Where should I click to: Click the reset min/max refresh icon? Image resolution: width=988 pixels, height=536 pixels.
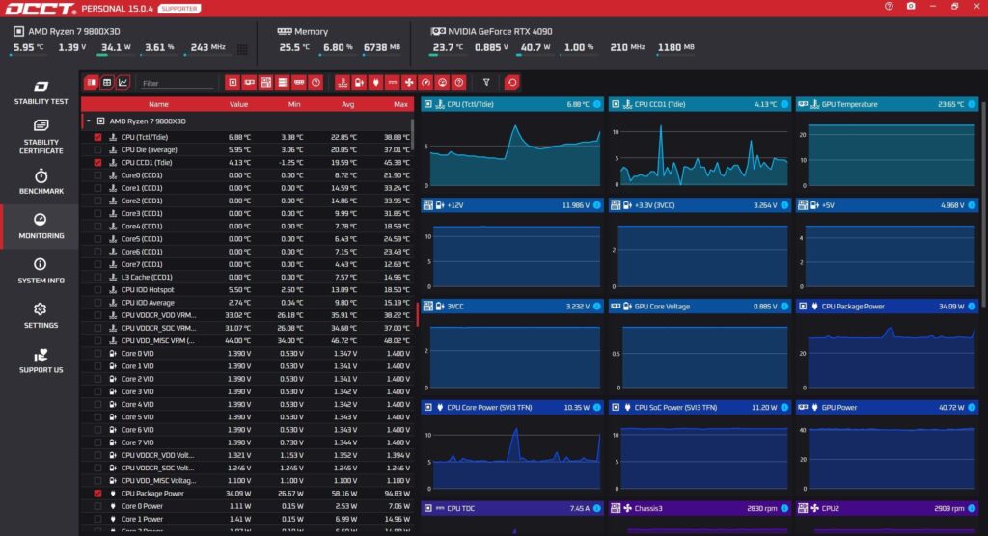click(511, 83)
